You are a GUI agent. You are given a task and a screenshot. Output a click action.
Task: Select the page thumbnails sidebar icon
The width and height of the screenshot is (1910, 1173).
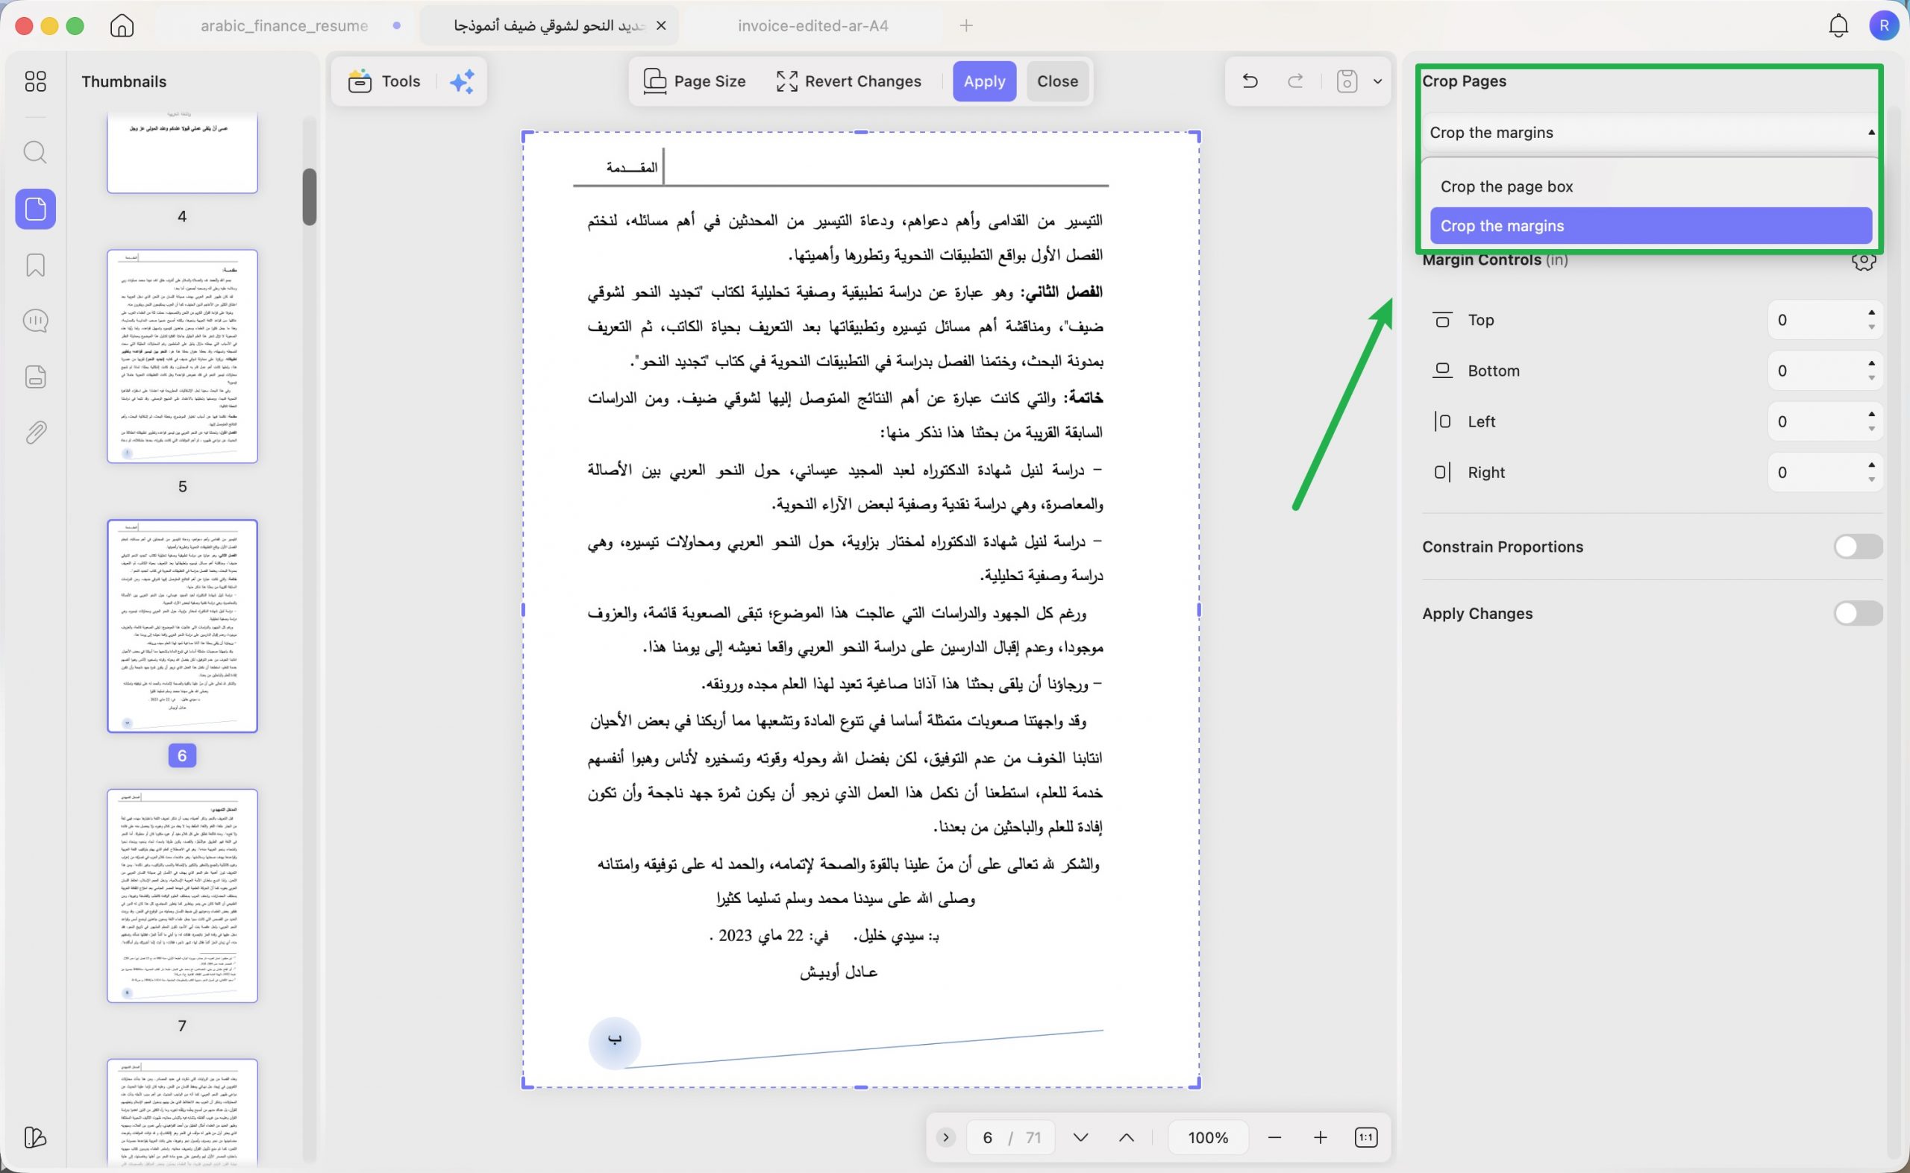click(x=36, y=209)
